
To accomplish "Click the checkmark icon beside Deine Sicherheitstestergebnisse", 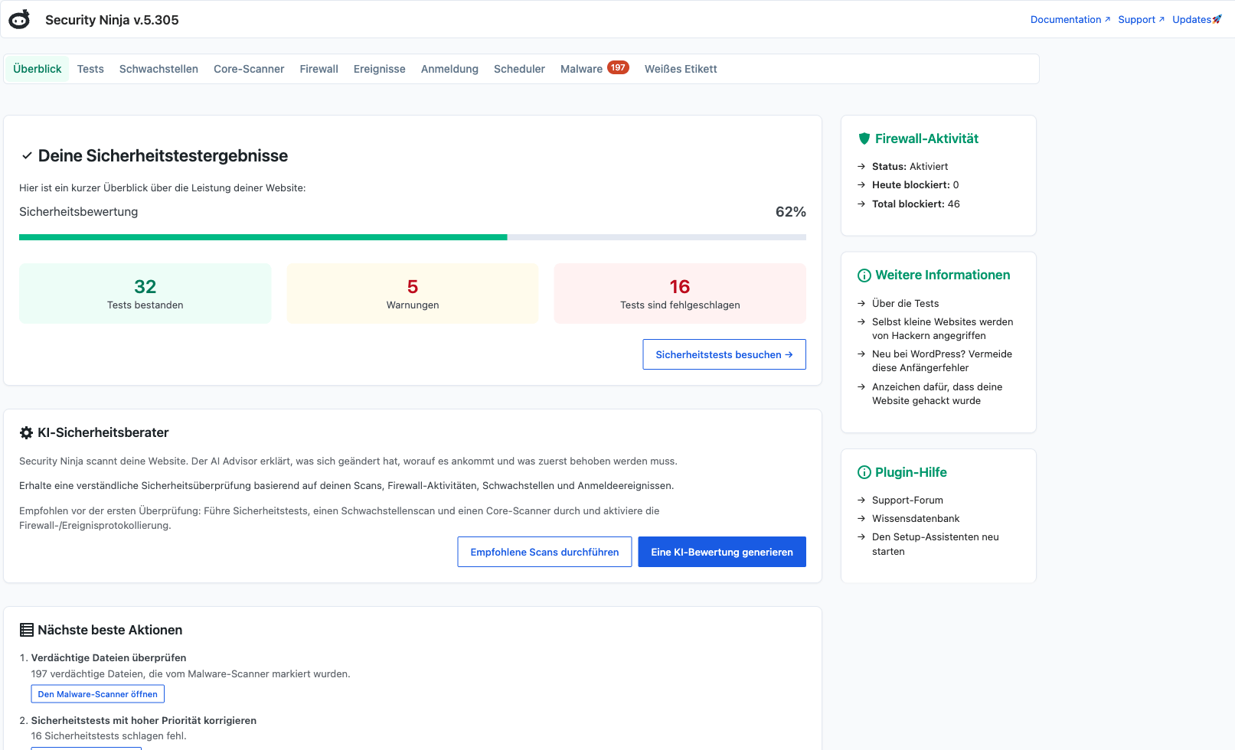I will coord(27,155).
